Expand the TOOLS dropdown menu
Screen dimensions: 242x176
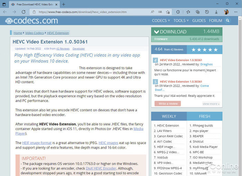[181, 20]
